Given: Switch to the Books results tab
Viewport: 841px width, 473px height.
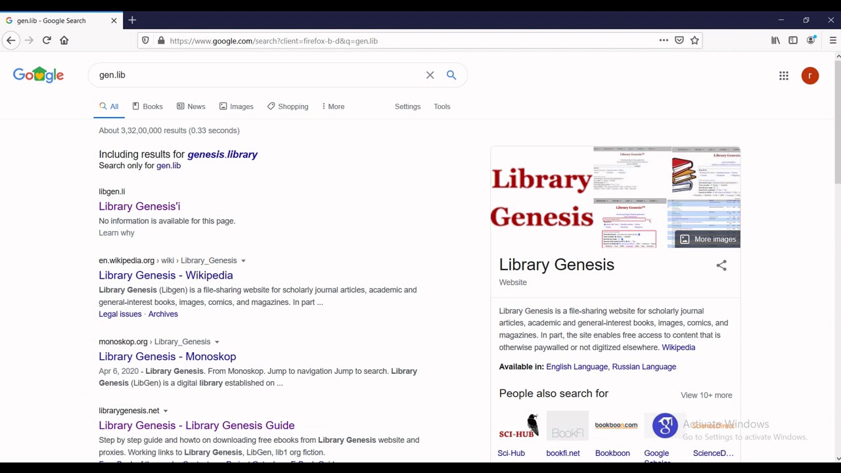Looking at the screenshot, I should [x=147, y=106].
